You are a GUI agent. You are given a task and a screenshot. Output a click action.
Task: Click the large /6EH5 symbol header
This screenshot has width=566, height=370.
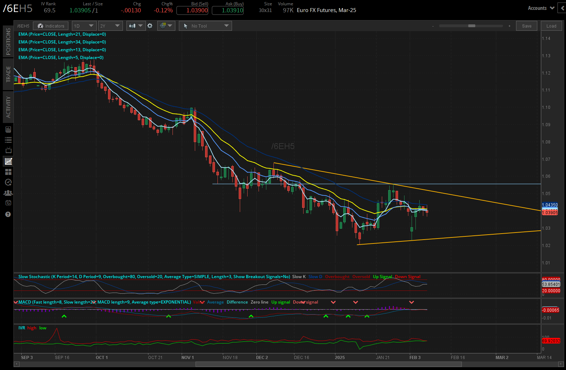(x=18, y=8)
